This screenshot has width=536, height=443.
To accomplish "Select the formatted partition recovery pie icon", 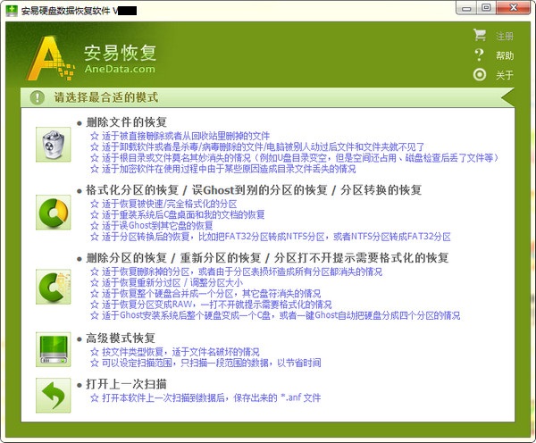I will pyautogui.click(x=53, y=213).
